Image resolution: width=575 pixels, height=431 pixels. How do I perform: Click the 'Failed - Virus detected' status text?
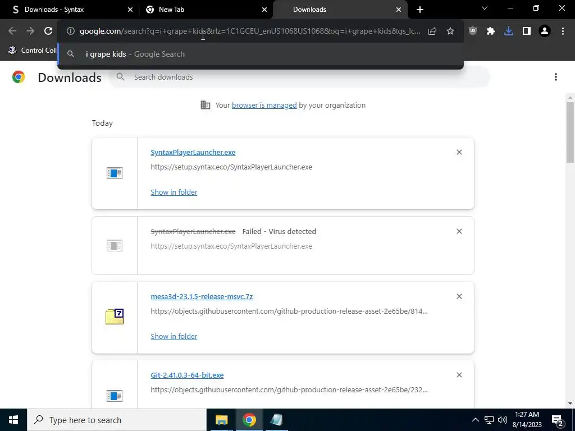(x=279, y=232)
